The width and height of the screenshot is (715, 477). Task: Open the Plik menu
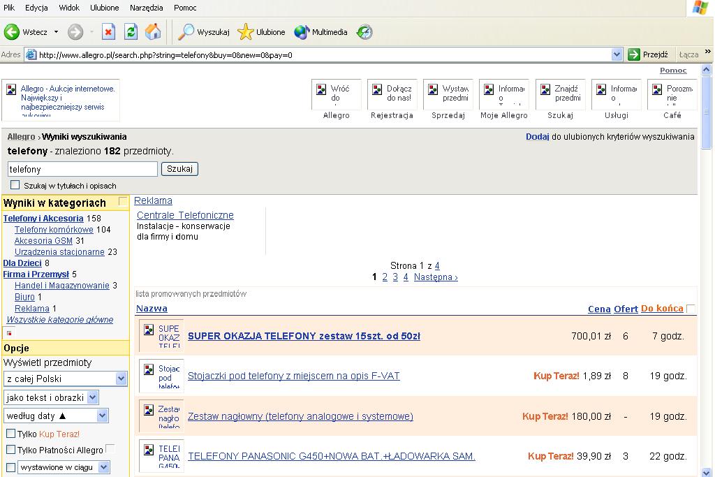(x=9, y=8)
